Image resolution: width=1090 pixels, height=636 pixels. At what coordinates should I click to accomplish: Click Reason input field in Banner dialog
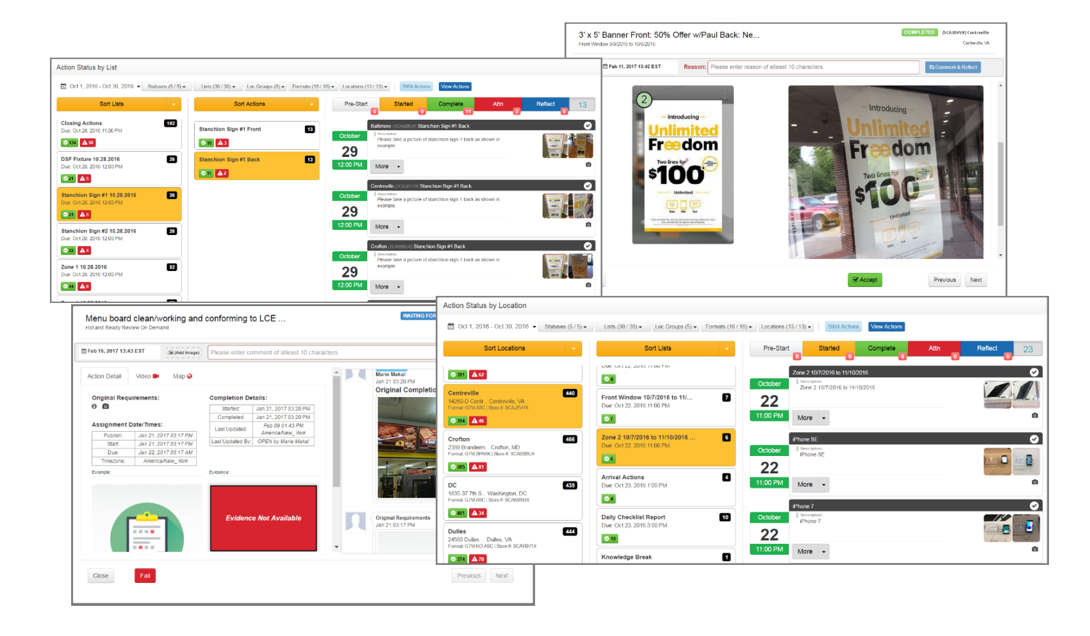(x=813, y=67)
